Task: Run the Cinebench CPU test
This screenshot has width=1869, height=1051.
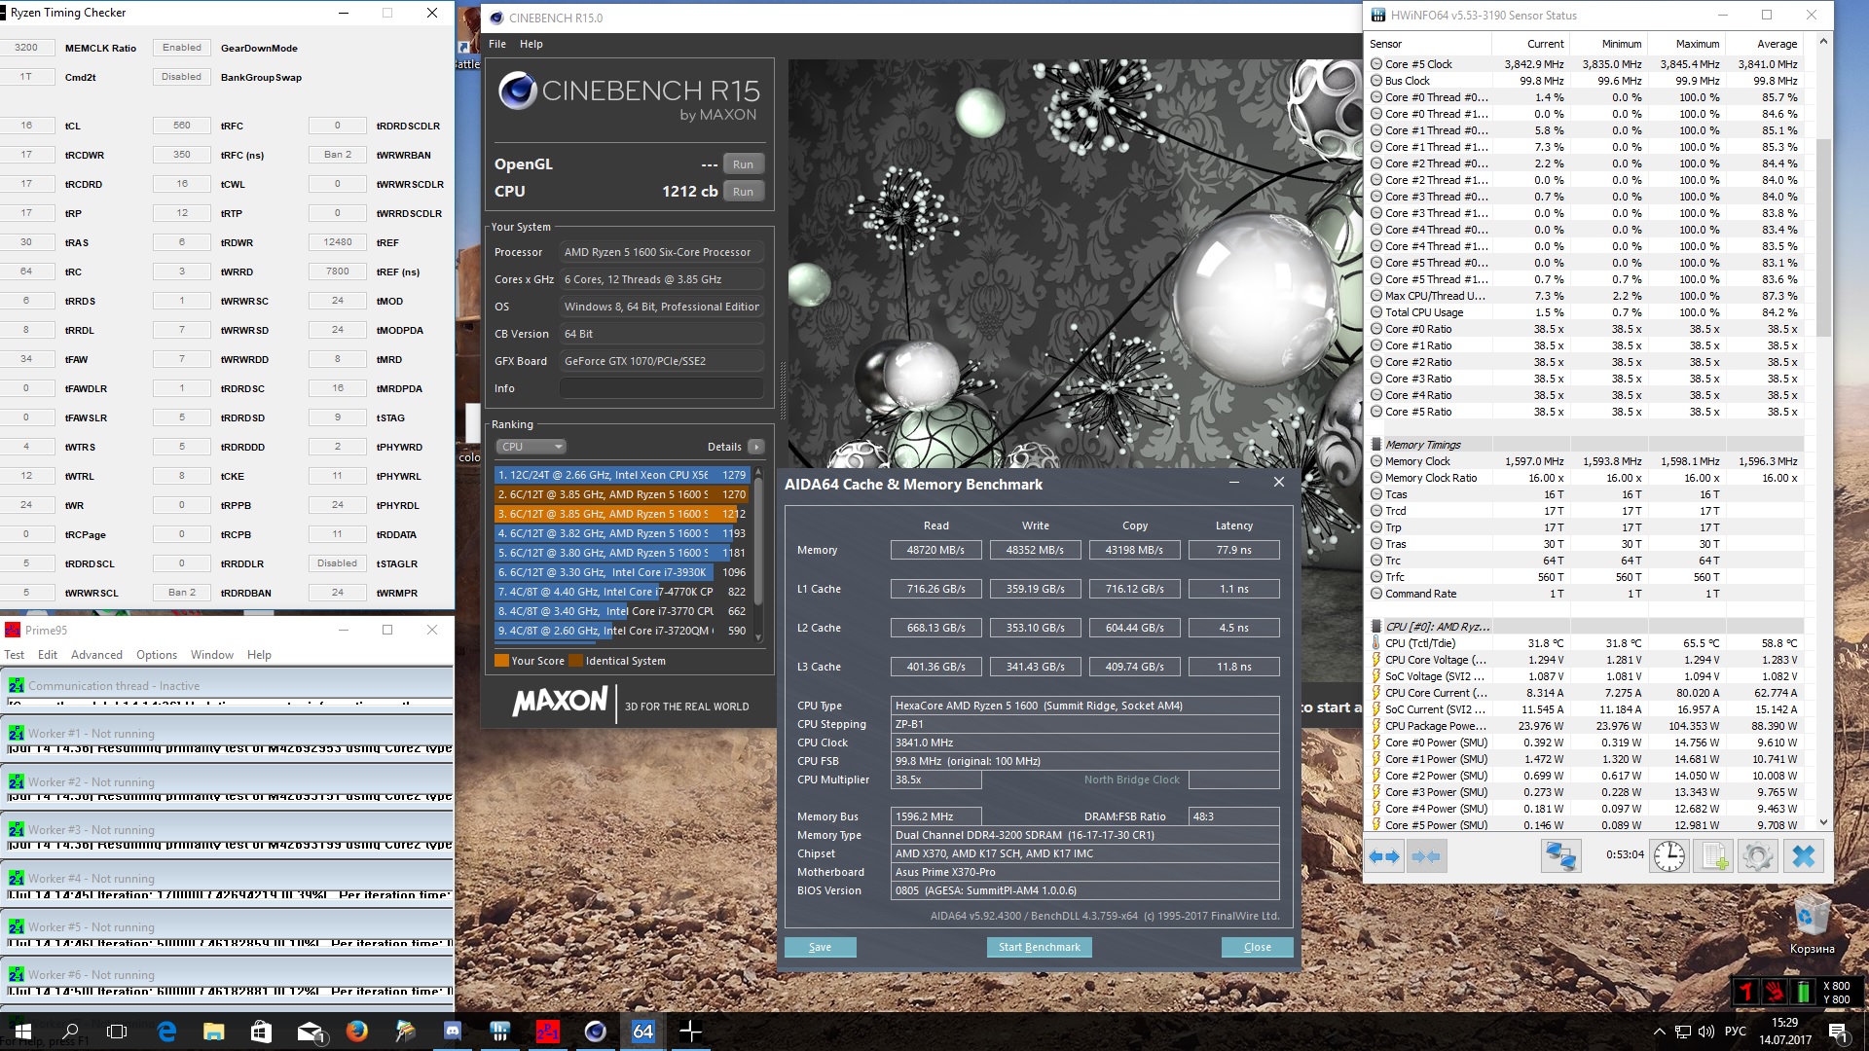Action: (743, 192)
